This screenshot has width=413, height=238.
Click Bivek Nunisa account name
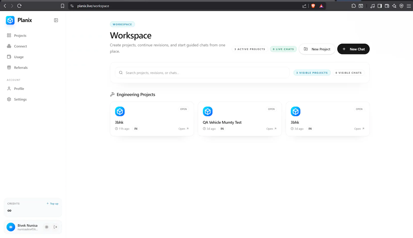pyautogui.click(x=27, y=226)
